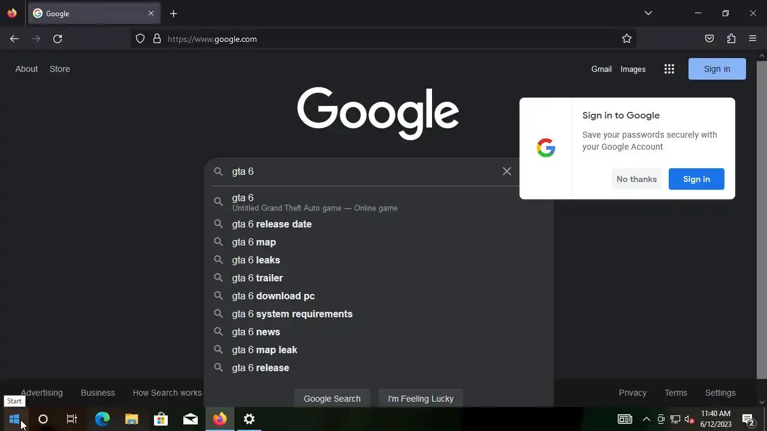Choose the exact "gta 6 release" suggestion
Viewport: 767px width, 431px height.
point(379,368)
